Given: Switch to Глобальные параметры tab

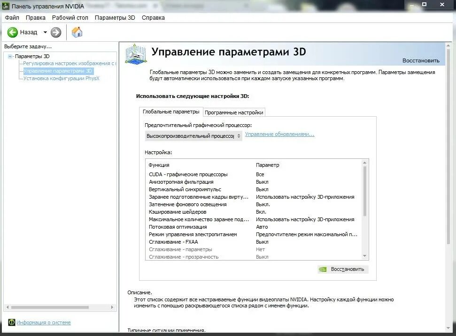Looking at the screenshot, I should [x=171, y=112].
